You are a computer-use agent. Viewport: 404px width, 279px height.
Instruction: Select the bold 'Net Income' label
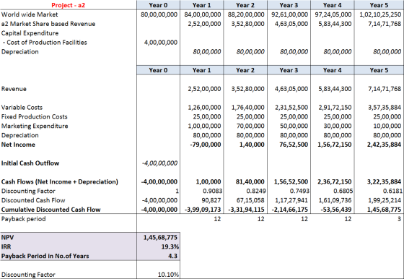[x=18, y=145]
